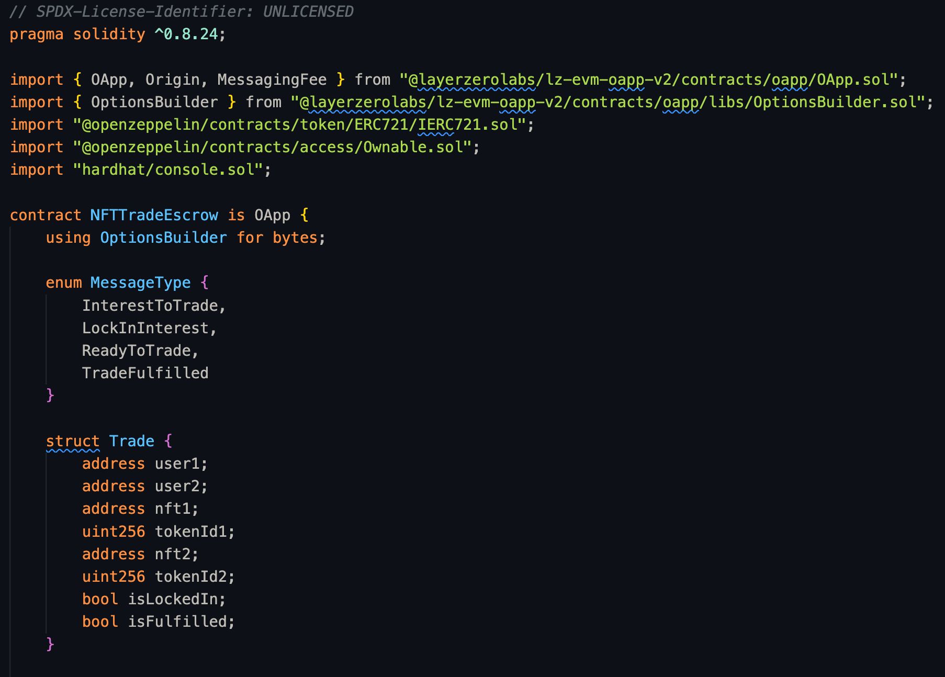Click the struct name Trade
This screenshot has width=945, height=677.
(x=131, y=441)
